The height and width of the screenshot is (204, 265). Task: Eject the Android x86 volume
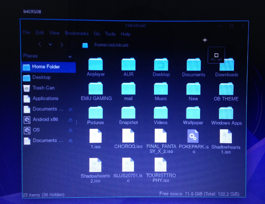71,120
